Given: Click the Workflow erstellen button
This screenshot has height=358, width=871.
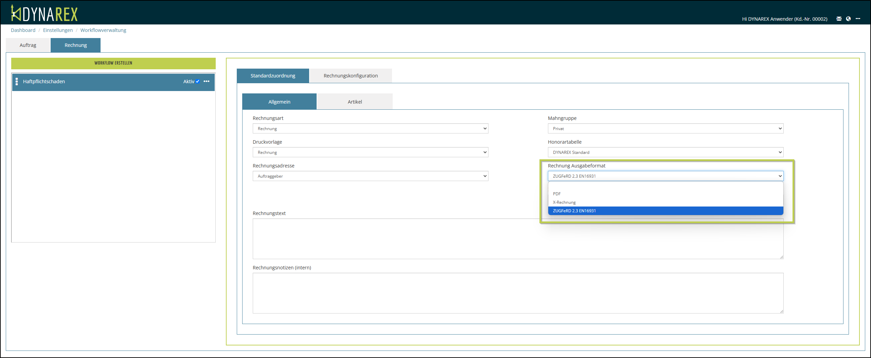Looking at the screenshot, I should 113,63.
